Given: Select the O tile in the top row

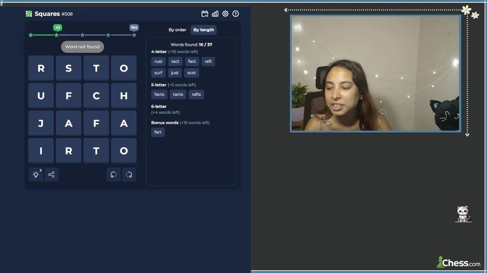Looking at the screenshot, I should coord(124,68).
